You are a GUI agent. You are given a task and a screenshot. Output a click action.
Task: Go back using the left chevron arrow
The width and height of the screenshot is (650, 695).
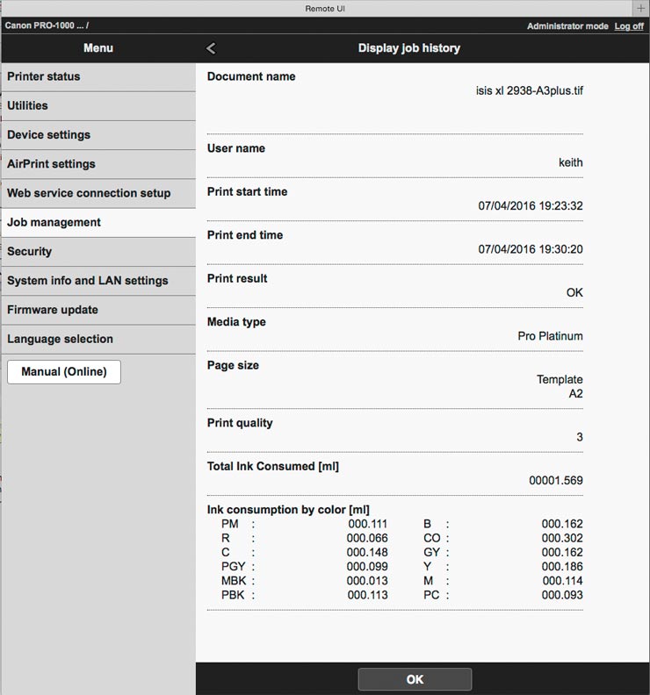[x=211, y=48]
